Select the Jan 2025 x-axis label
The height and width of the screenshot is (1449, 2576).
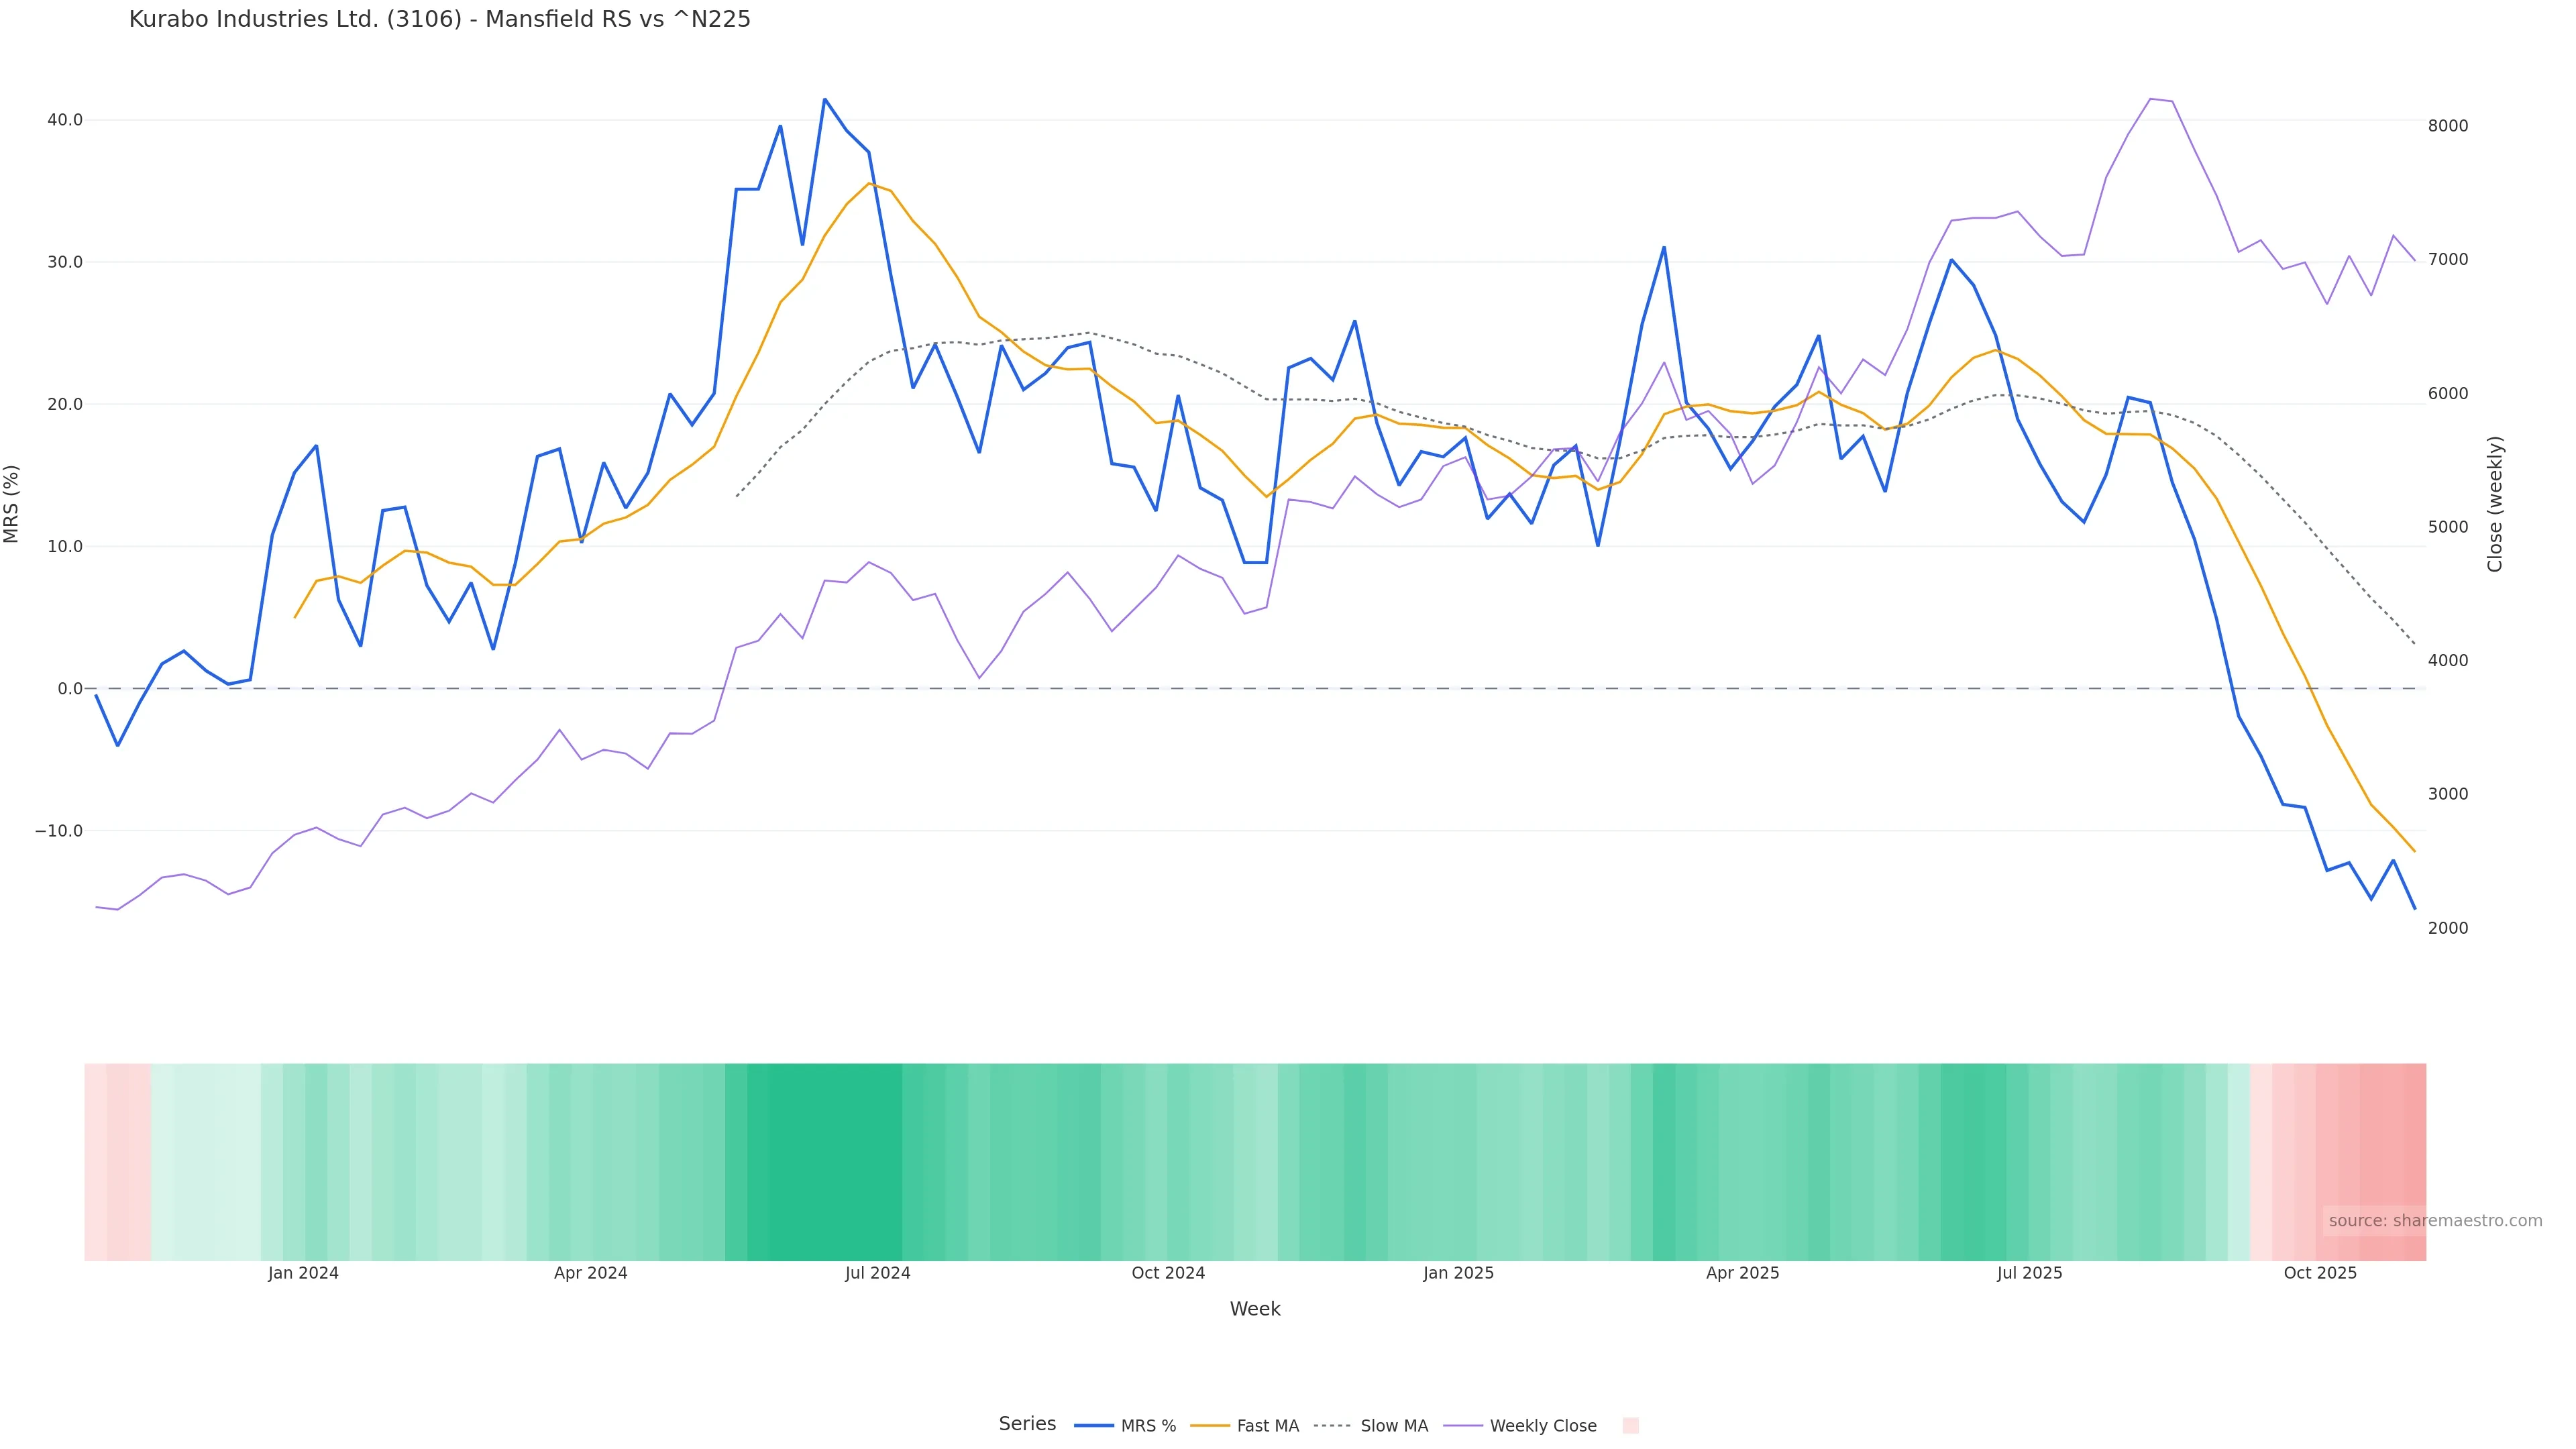point(1458,1273)
